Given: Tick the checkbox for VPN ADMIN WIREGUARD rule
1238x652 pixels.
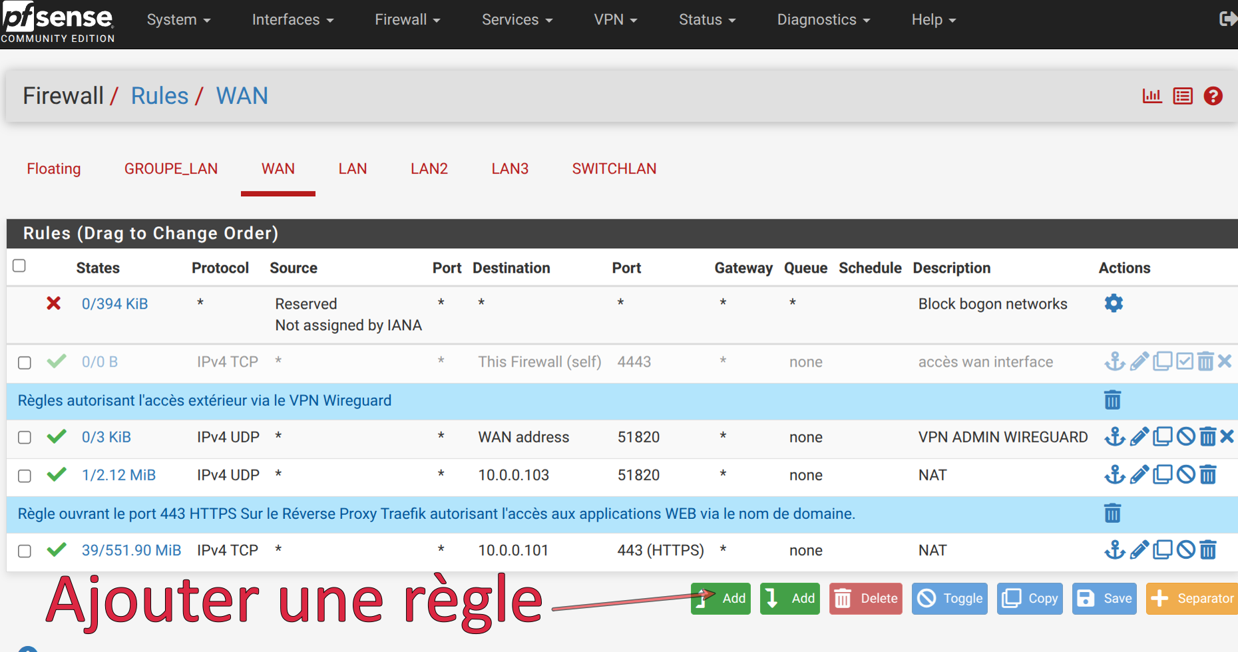Looking at the screenshot, I should click(25, 438).
